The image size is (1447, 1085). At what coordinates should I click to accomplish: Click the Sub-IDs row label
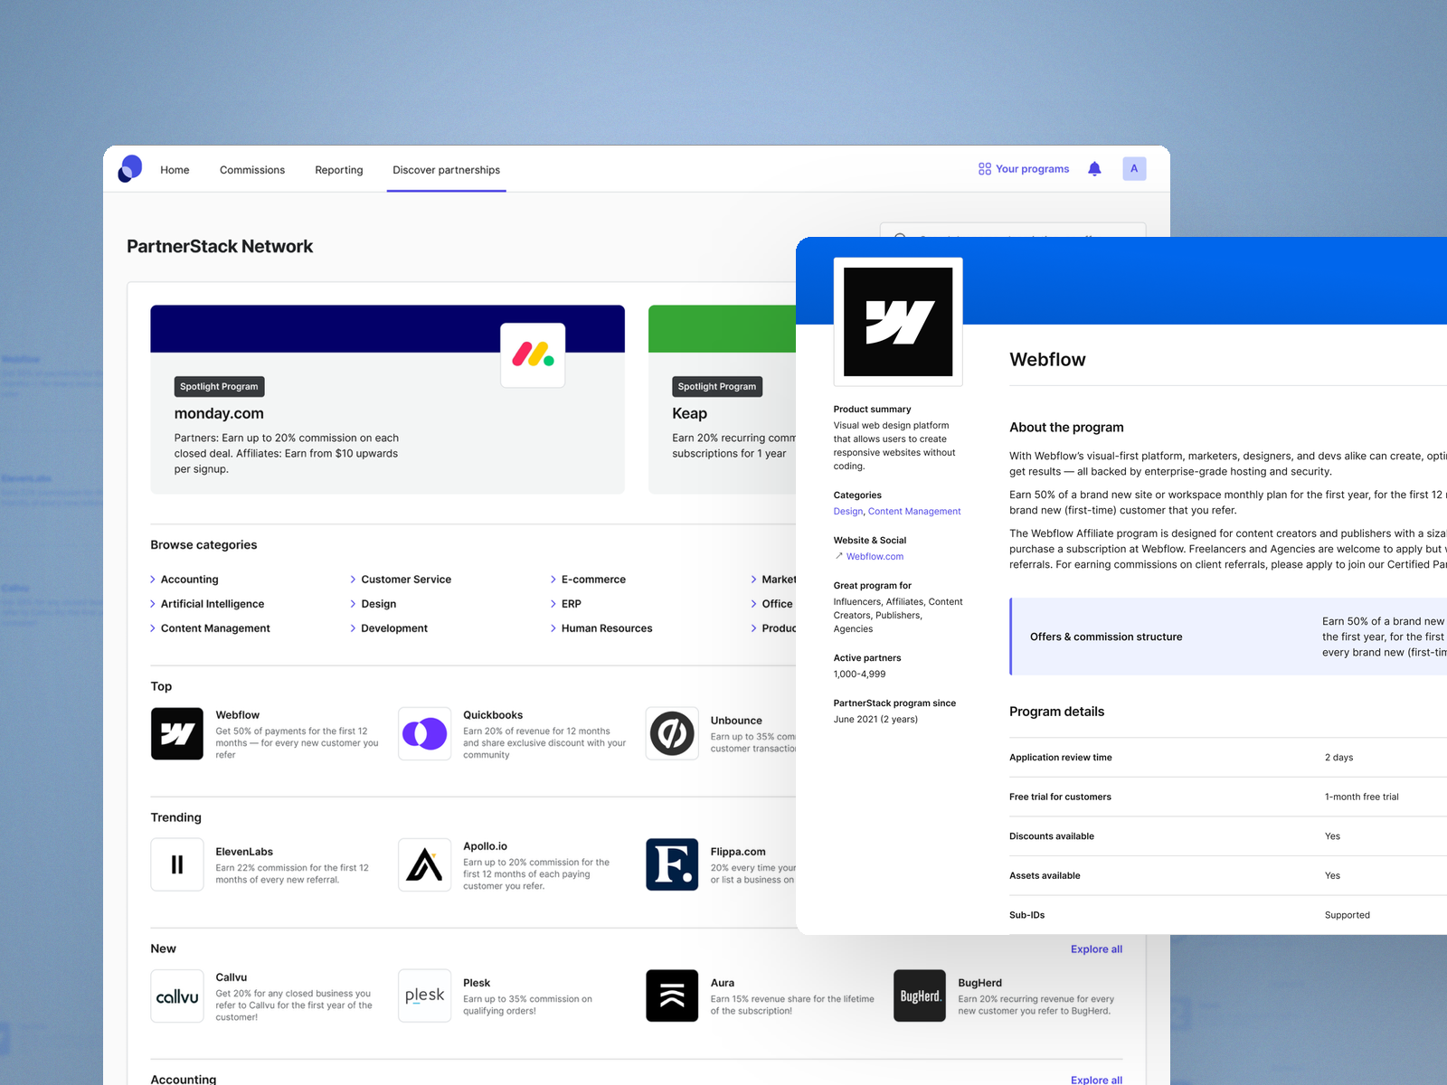pyautogui.click(x=1026, y=915)
